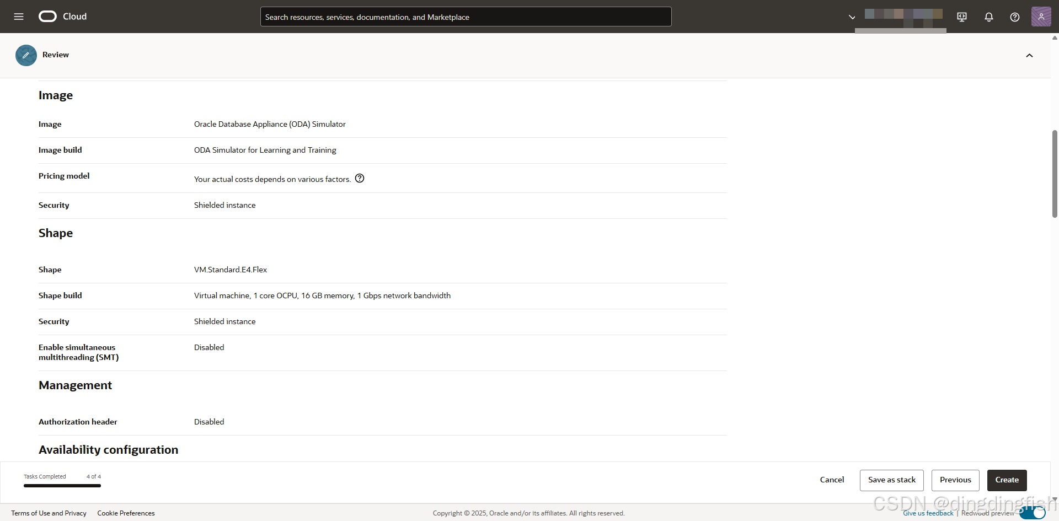Open the user profile avatar menu

tap(1041, 17)
